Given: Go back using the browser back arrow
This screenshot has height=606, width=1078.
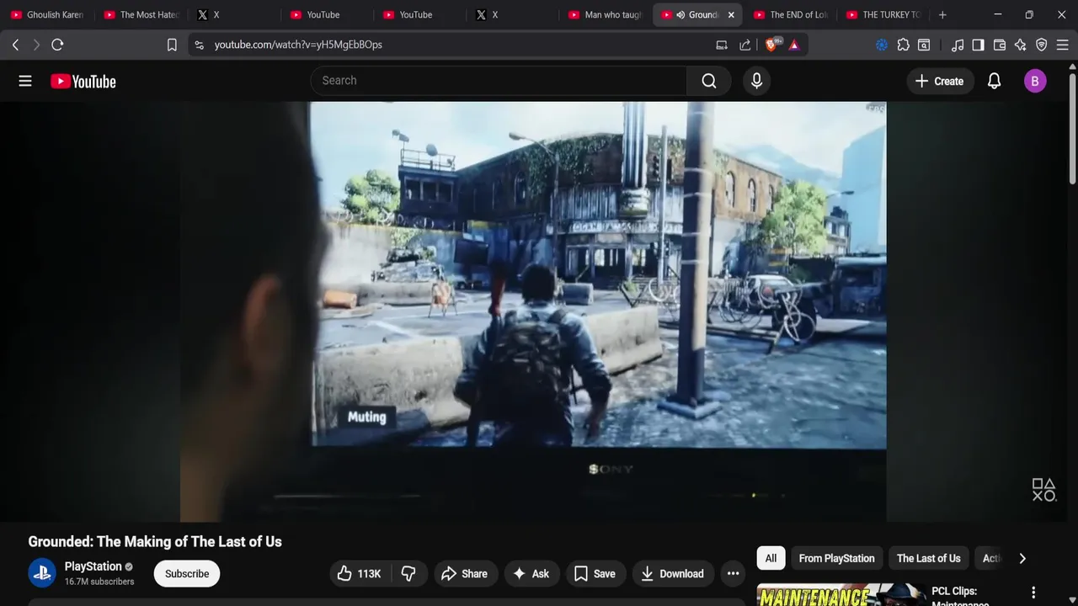Looking at the screenshot, I should pyautogui.click(x=15, y=45).
